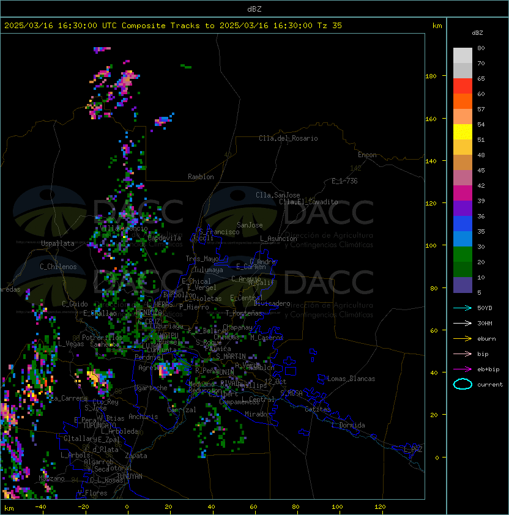Click the TUNUYAN map label

click(x=130, y=476)
